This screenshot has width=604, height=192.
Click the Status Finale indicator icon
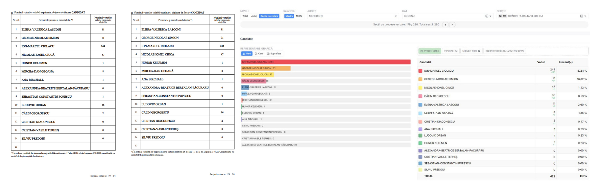479,51
